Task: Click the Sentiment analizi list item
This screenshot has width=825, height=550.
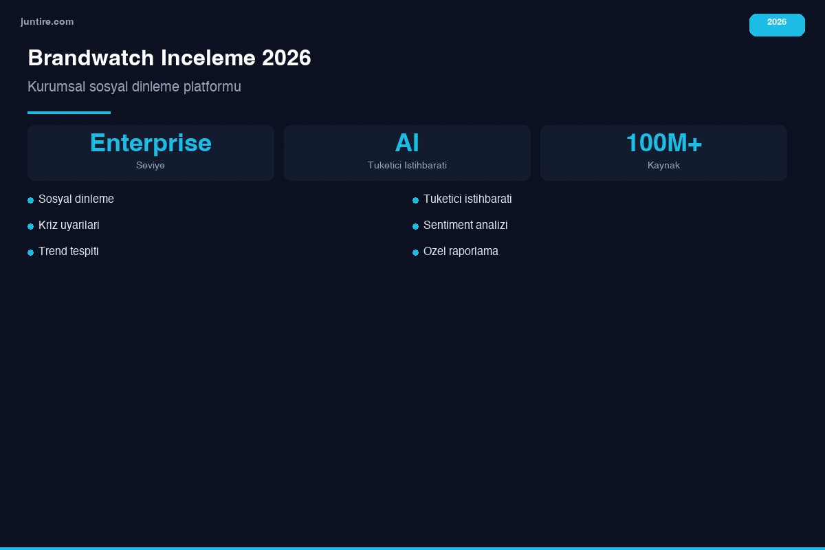Action: click(x=460, y=225)
